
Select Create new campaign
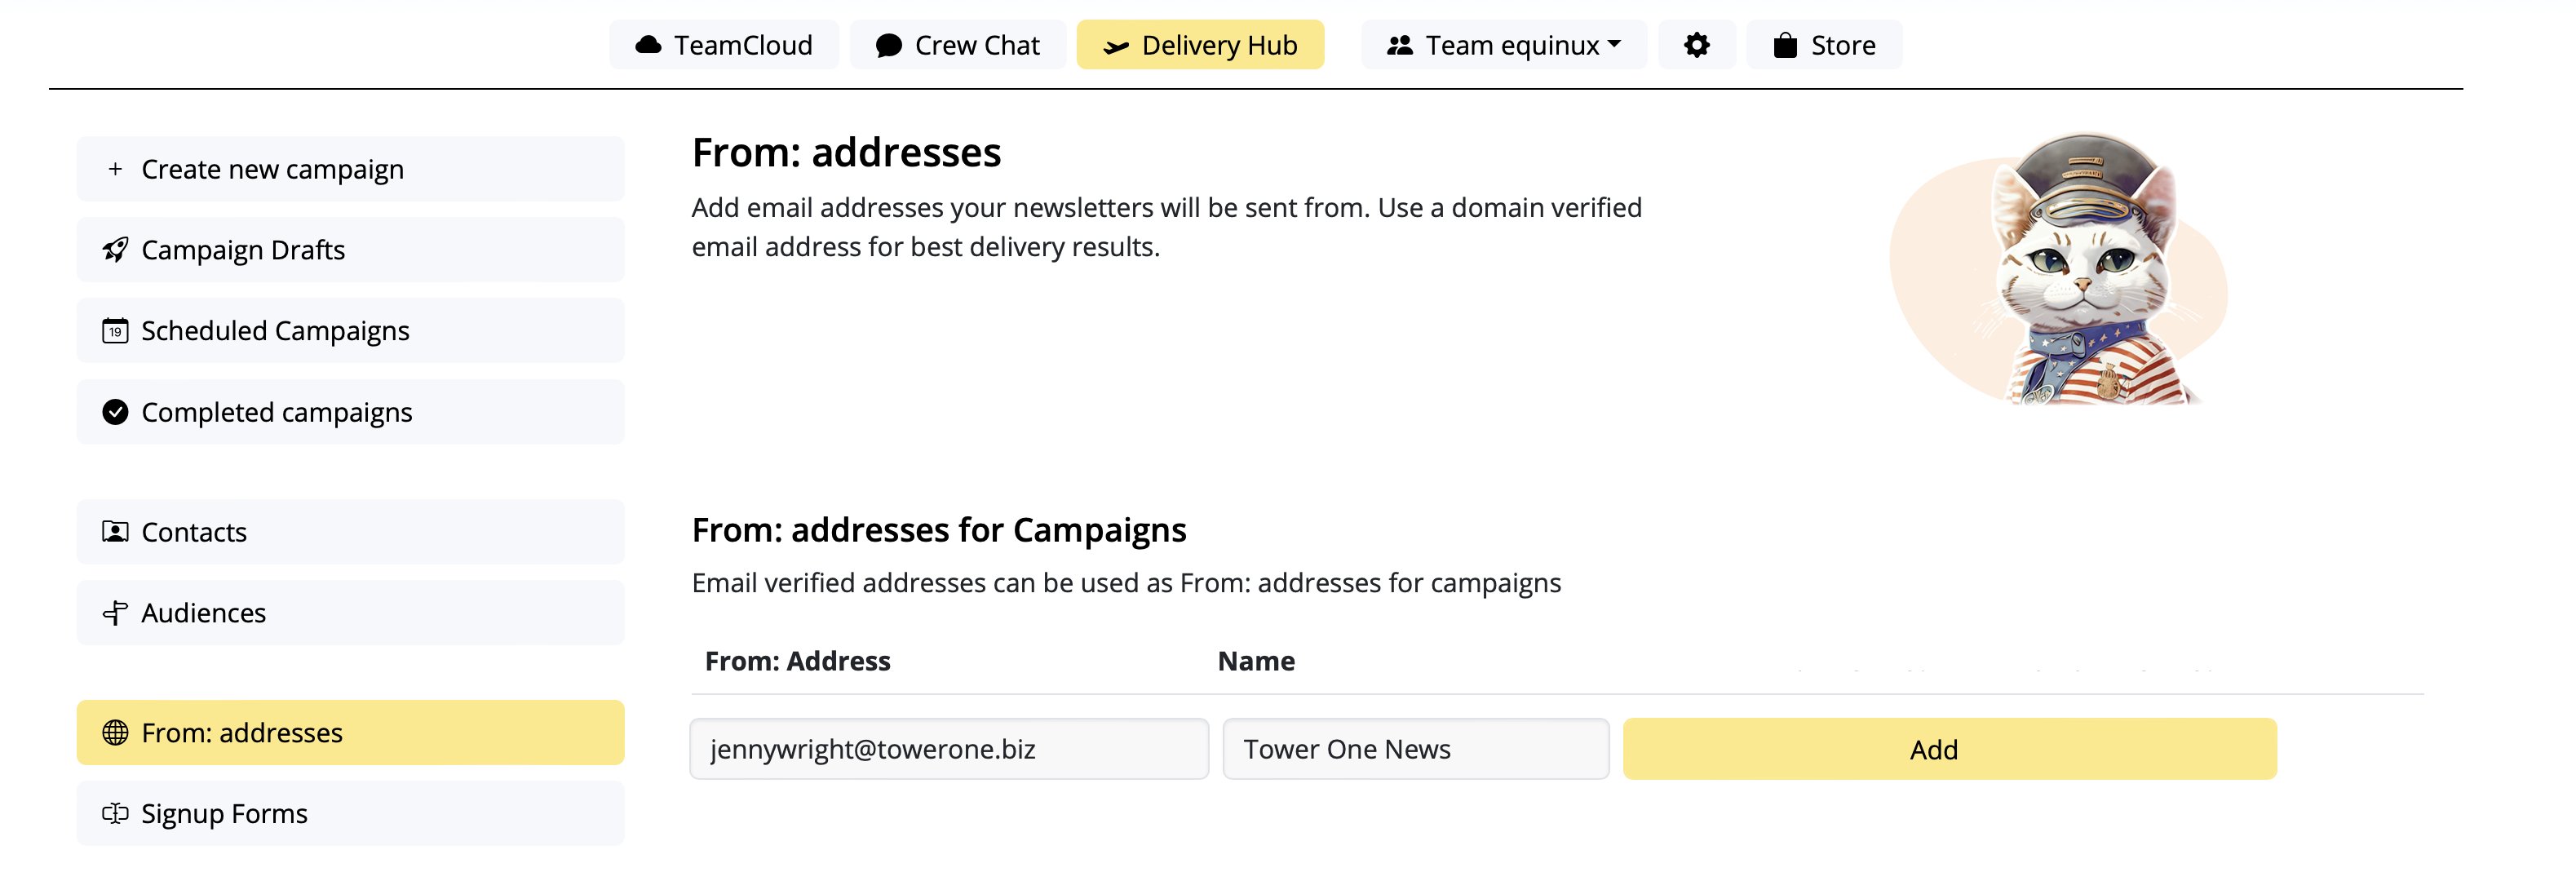click(350, 169)
